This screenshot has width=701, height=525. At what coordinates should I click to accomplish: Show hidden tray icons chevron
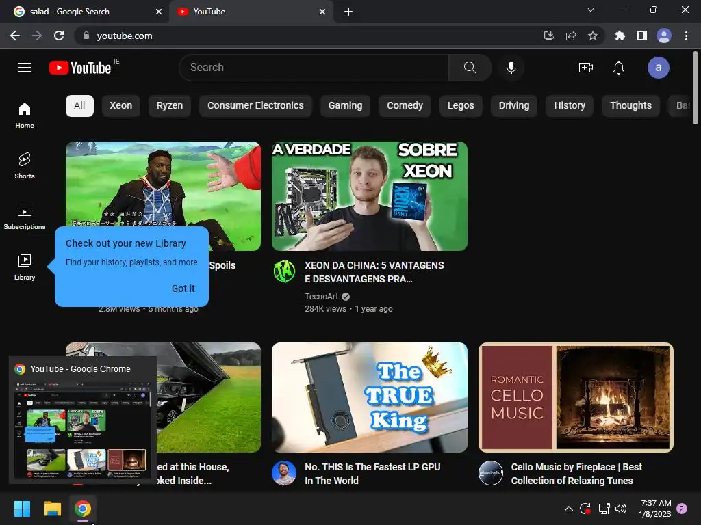(569, 509)
